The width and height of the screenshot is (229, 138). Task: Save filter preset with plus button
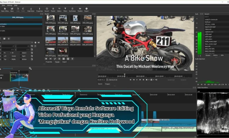pos(35,43)
